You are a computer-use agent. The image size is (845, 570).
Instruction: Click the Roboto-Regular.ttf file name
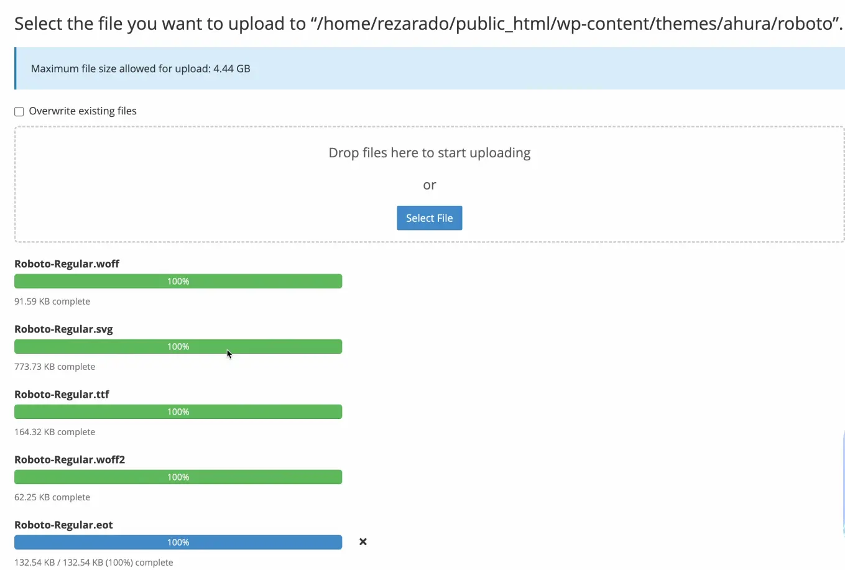(62, 395)
